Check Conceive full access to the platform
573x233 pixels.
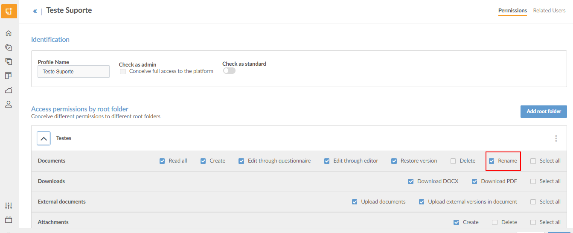click(x=123, y=72)
